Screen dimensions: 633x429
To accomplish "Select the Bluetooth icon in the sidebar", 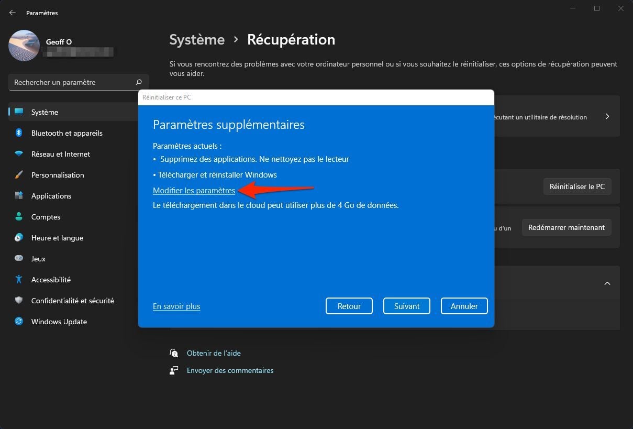I will tap(19, 133).
